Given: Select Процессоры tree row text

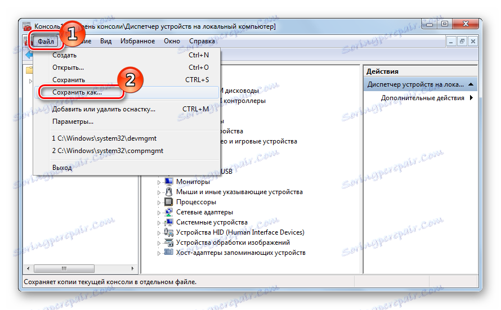Looking at the screenshot, I should click(196, 202).
